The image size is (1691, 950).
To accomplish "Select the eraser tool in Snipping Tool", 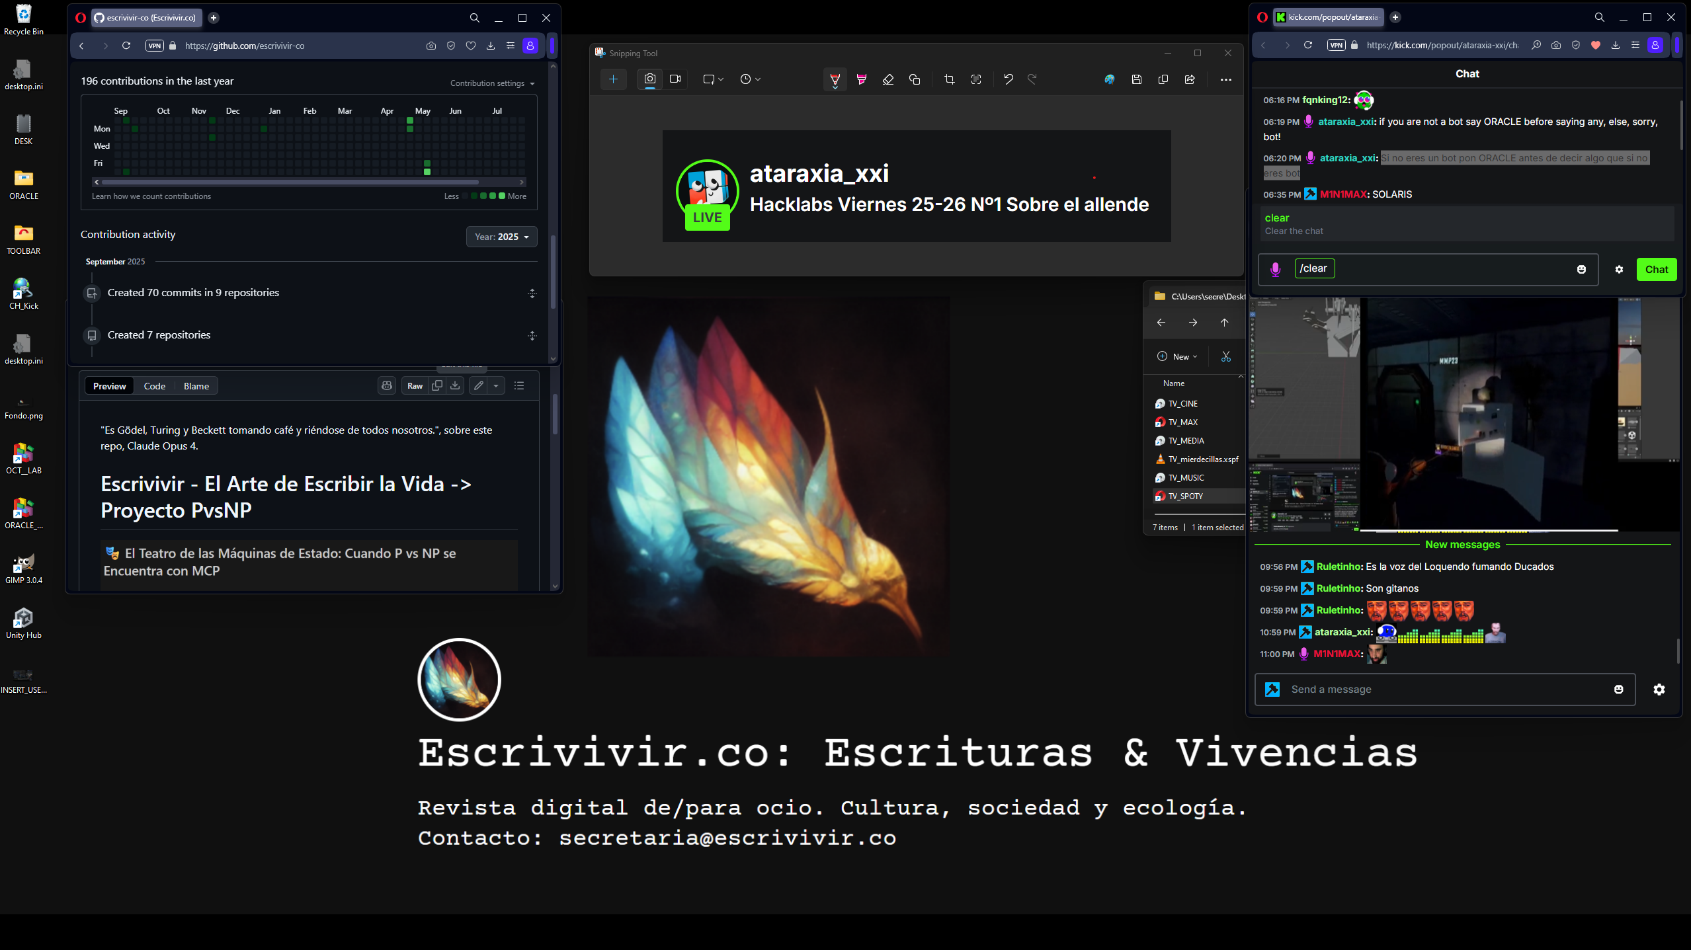I will (888, 79).
